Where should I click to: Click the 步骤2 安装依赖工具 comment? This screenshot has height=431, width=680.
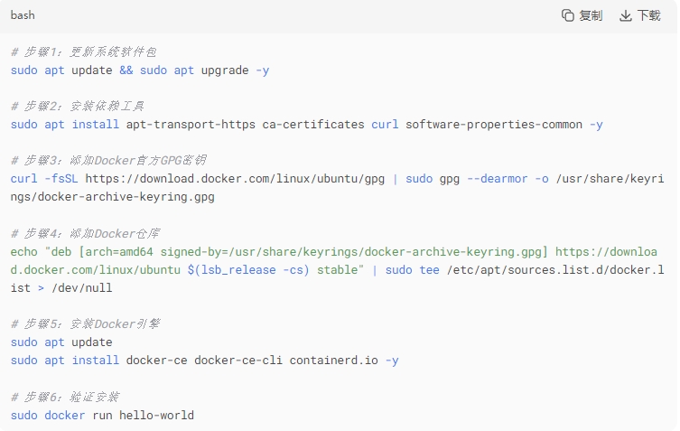[x=77, y=107]
